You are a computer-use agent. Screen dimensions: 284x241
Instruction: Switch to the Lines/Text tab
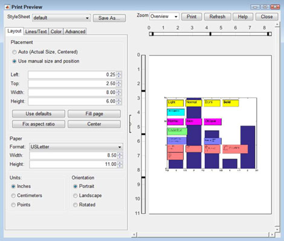36,31
